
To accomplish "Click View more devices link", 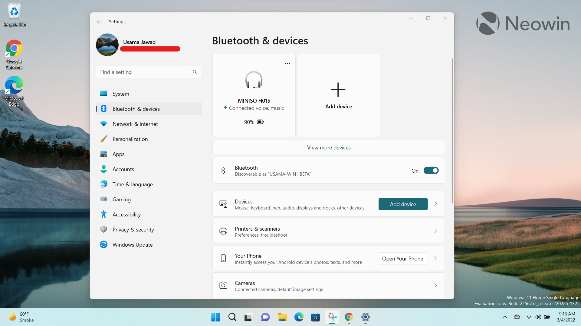I will [329, 148].
